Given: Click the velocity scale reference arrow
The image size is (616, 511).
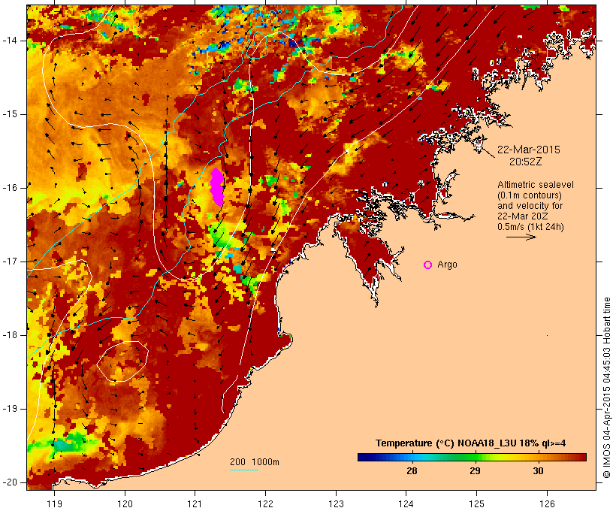Looking at the screenshot, I should 521,237.
